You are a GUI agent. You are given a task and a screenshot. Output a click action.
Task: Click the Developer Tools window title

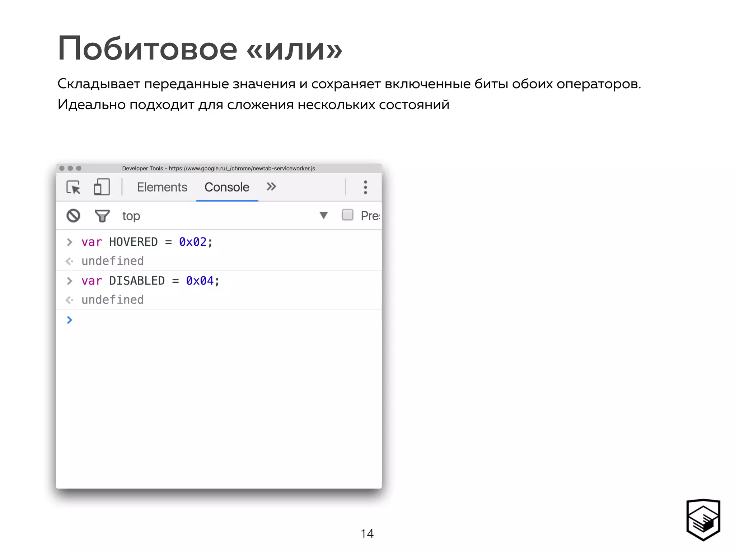pos(218,168)
